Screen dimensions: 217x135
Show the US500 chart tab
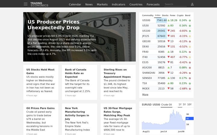[156, 105]
